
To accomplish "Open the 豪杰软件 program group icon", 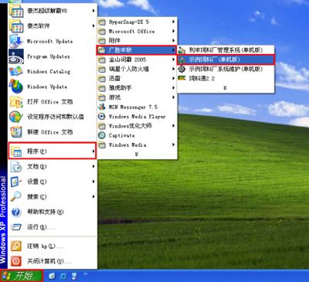I will point(16,25).
